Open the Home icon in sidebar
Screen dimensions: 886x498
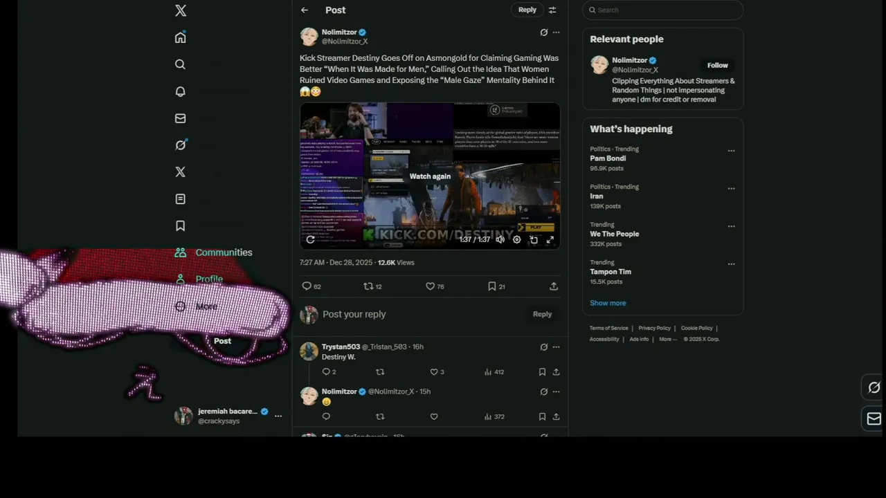coord(181,37)
